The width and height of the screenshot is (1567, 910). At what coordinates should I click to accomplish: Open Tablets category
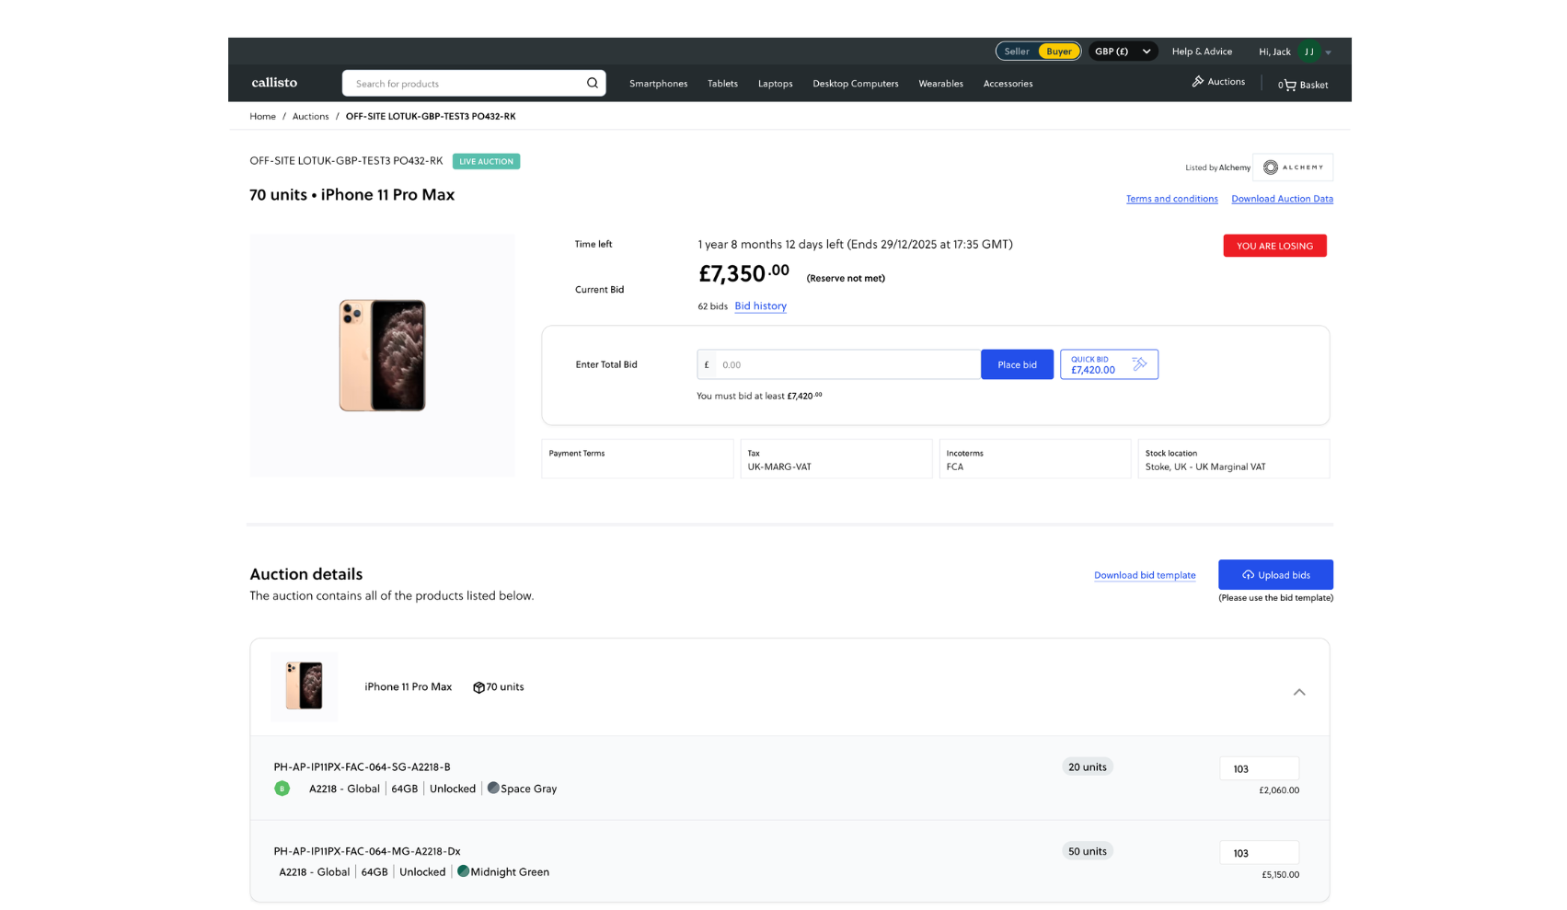coord(722,84)
